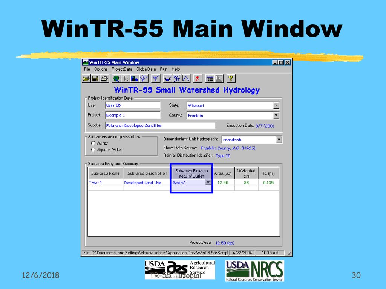Open Land Use Details green map icon
386x289 pixels.
tap(116, 79)
